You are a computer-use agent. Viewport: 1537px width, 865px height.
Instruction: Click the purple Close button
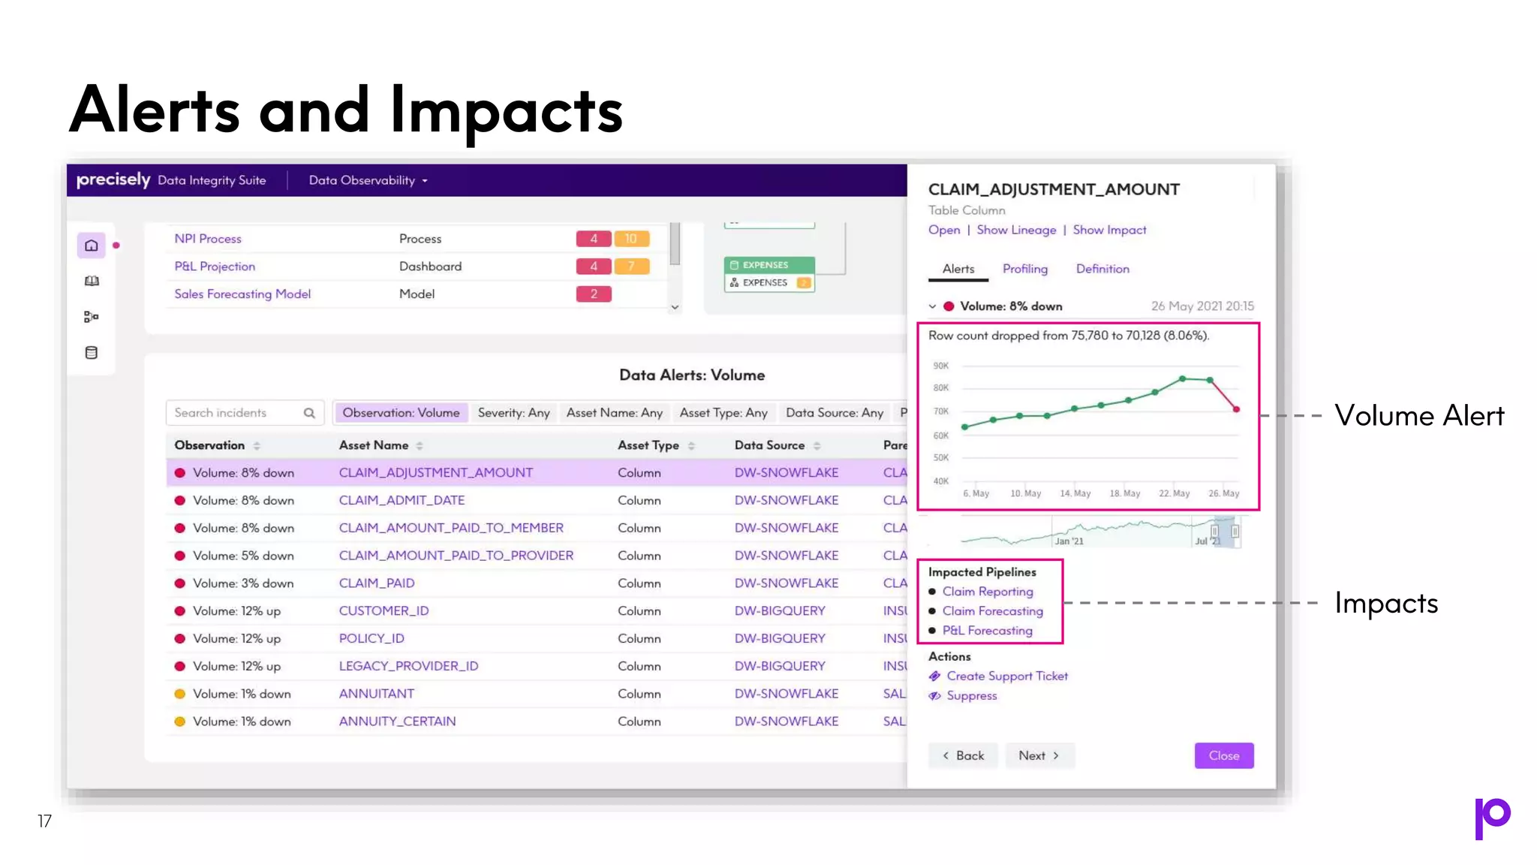tap(1223, 755)
